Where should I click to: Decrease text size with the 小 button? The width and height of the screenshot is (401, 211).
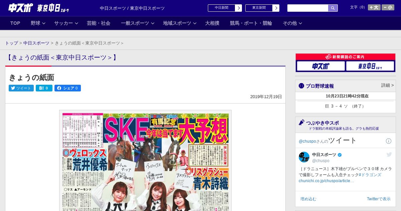(x=388, y=7)
